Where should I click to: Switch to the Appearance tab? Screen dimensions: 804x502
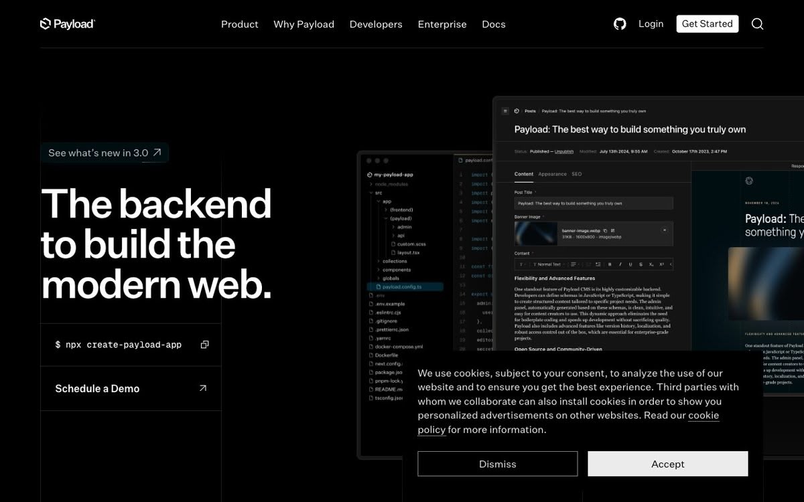[x=553, y=174]
